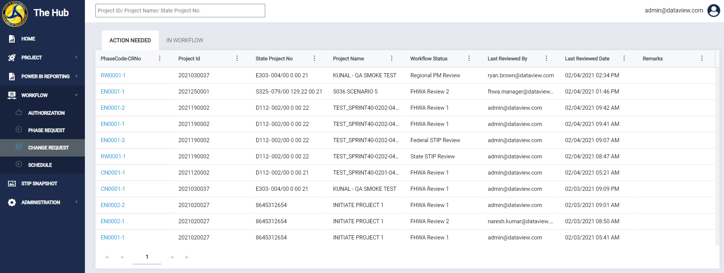Click Project Id 2021250001 cell
Image resolution: width=724 pixels, height=273 pixels.
click(x=194, y=92)
